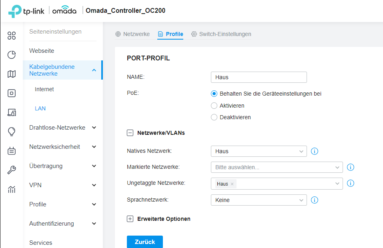Click the statistics pie chart sidebar icon

coord(12,55)
